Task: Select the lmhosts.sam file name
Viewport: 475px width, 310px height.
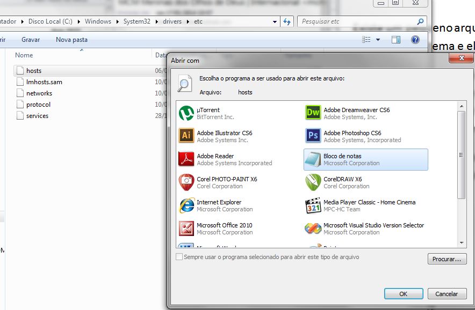Action: [44, 82]
